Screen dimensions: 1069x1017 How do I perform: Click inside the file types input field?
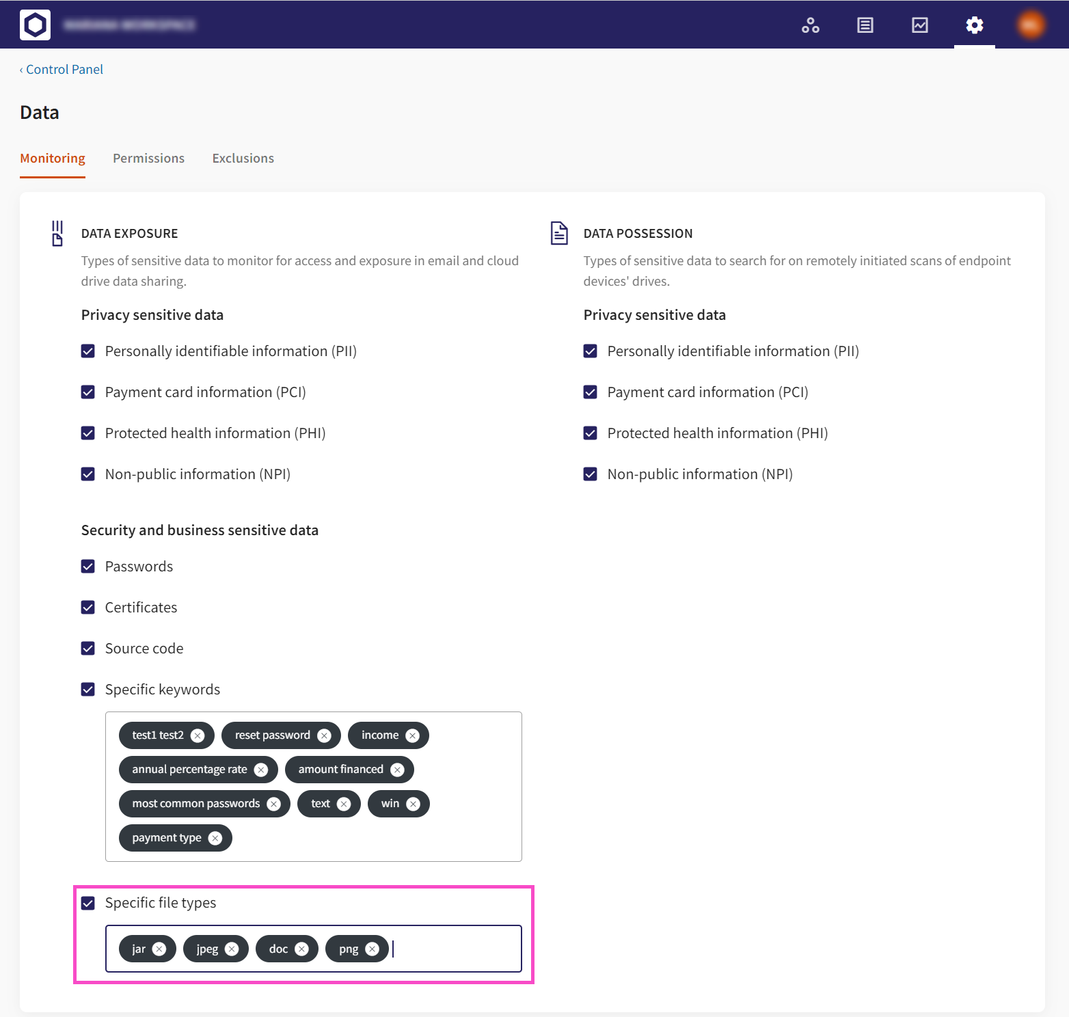(455, 949)
